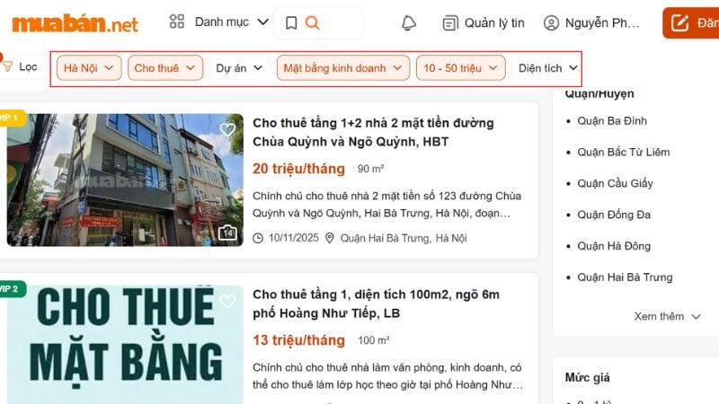
Task: Expand the Dự án dropdown
Action: 239,68
